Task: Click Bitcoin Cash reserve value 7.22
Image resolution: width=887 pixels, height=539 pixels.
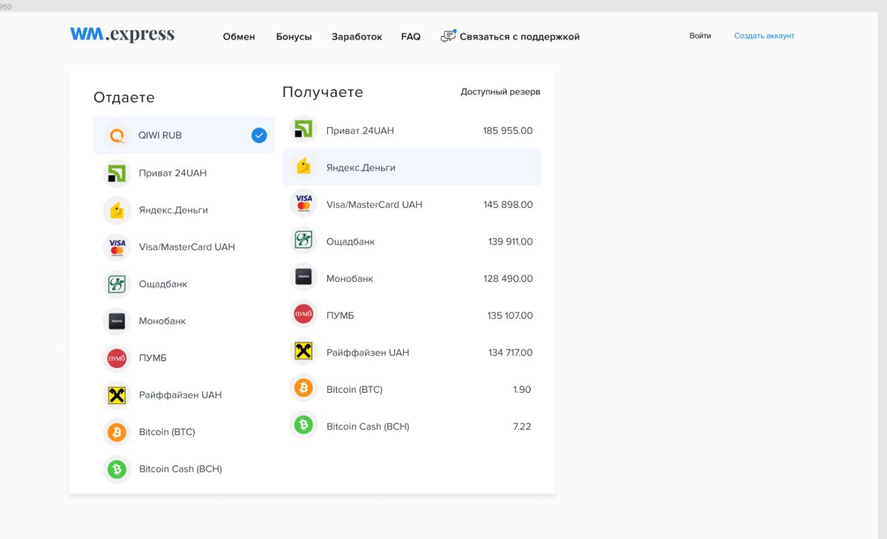Action: tap(522, 427)
